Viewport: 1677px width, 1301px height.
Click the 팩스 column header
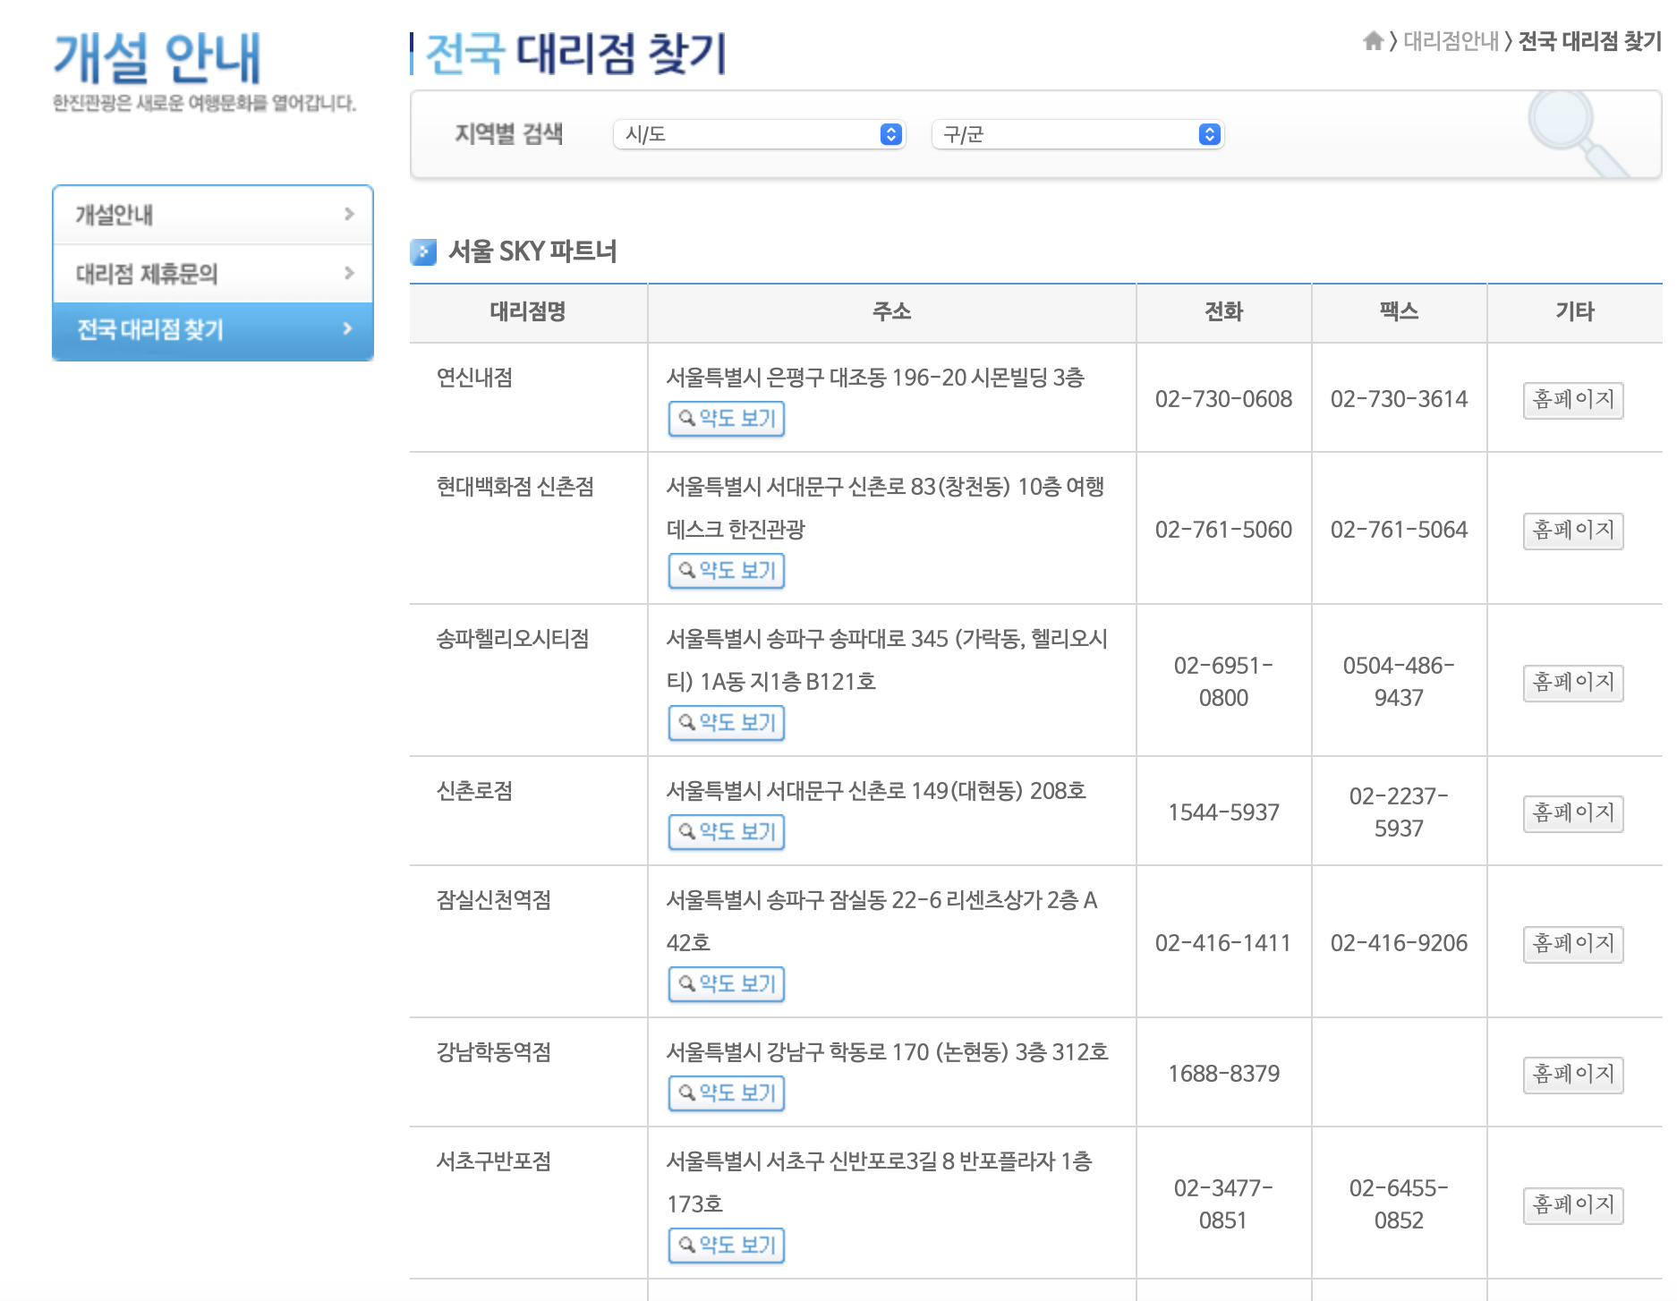point(1399,311)
